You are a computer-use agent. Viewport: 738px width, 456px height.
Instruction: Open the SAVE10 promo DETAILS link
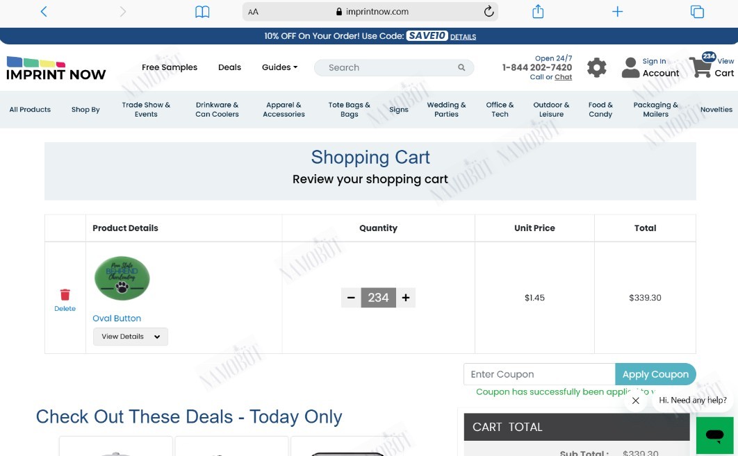[463, 37]
